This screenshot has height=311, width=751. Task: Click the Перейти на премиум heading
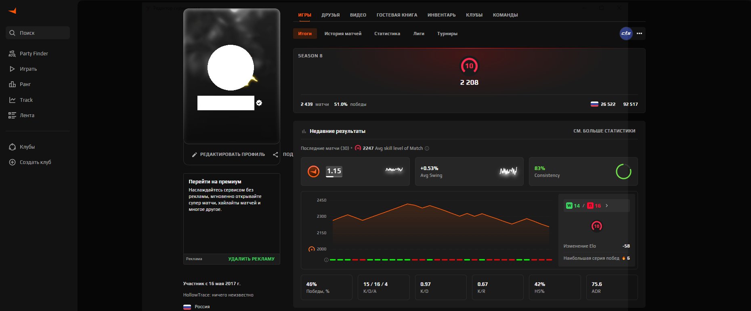pos(215,182)
